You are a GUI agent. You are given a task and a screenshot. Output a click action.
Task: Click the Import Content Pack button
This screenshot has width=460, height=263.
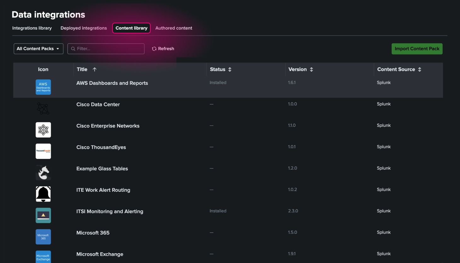click(x=417, y=49)
